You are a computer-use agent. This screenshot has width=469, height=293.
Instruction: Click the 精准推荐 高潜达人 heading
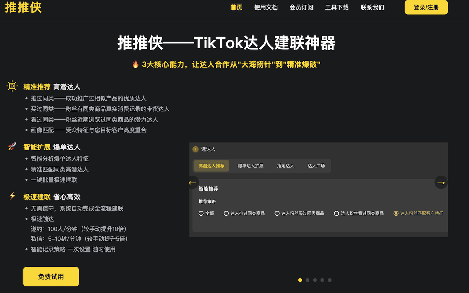click(x=52, y=87)
